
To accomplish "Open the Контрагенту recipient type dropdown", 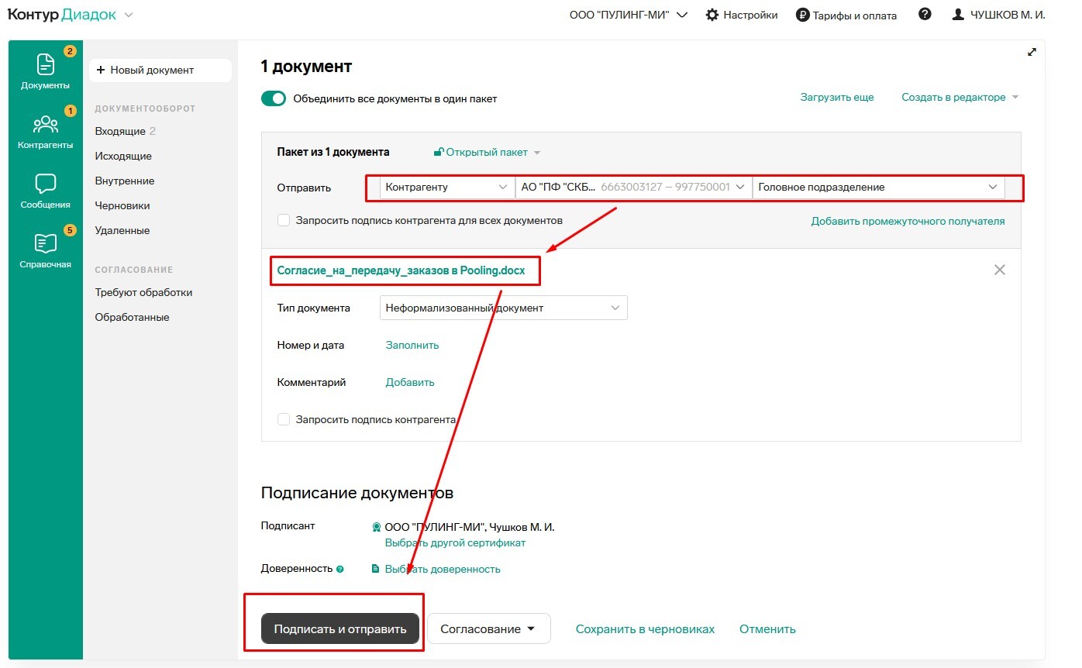I will click(x=446, y=187).
